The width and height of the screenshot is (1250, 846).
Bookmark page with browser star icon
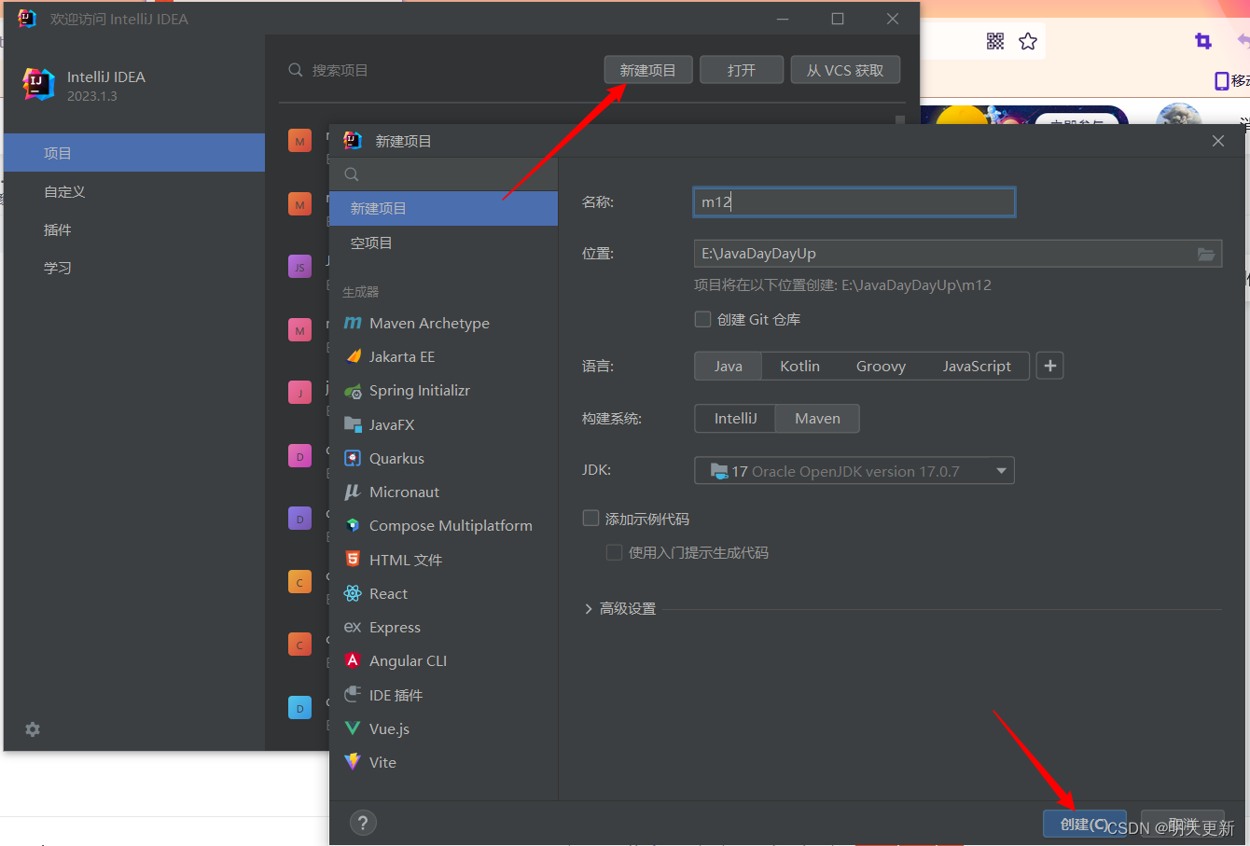1028,41
